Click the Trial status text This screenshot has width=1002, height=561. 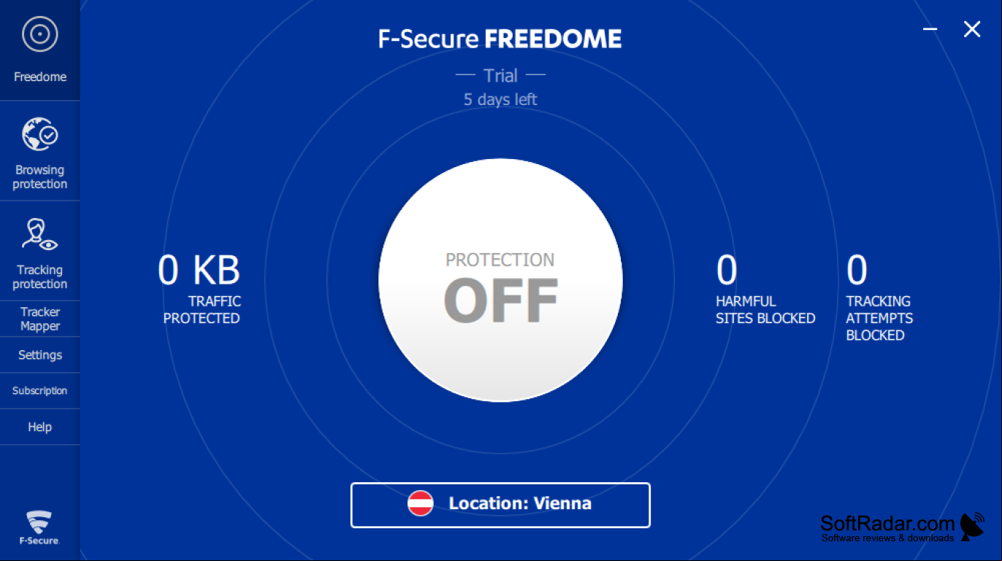click(x=500, y=75)
